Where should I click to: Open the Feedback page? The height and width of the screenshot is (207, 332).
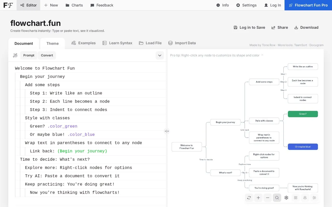click(x=102, y=5)
